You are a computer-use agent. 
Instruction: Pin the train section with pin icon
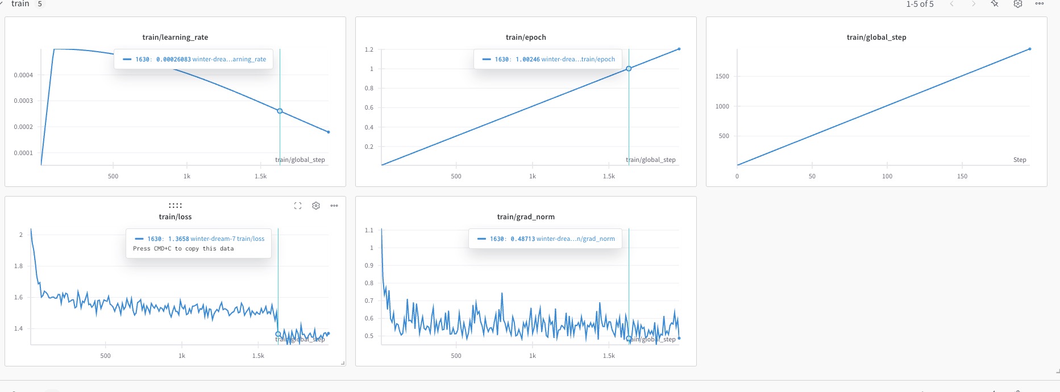point(995,4)
